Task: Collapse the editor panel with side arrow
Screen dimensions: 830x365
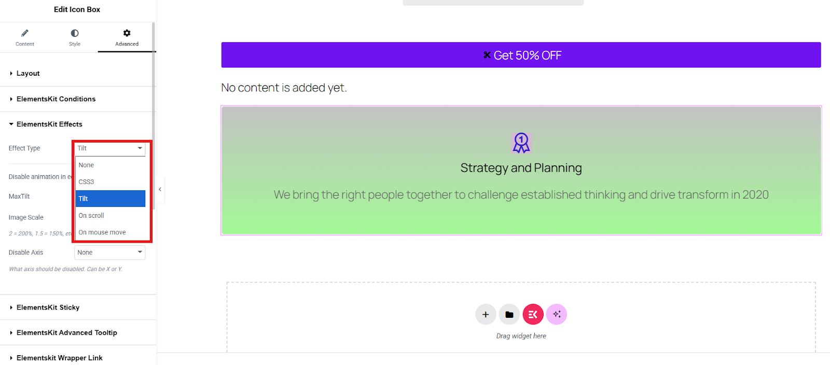Action: pos(160,189)
